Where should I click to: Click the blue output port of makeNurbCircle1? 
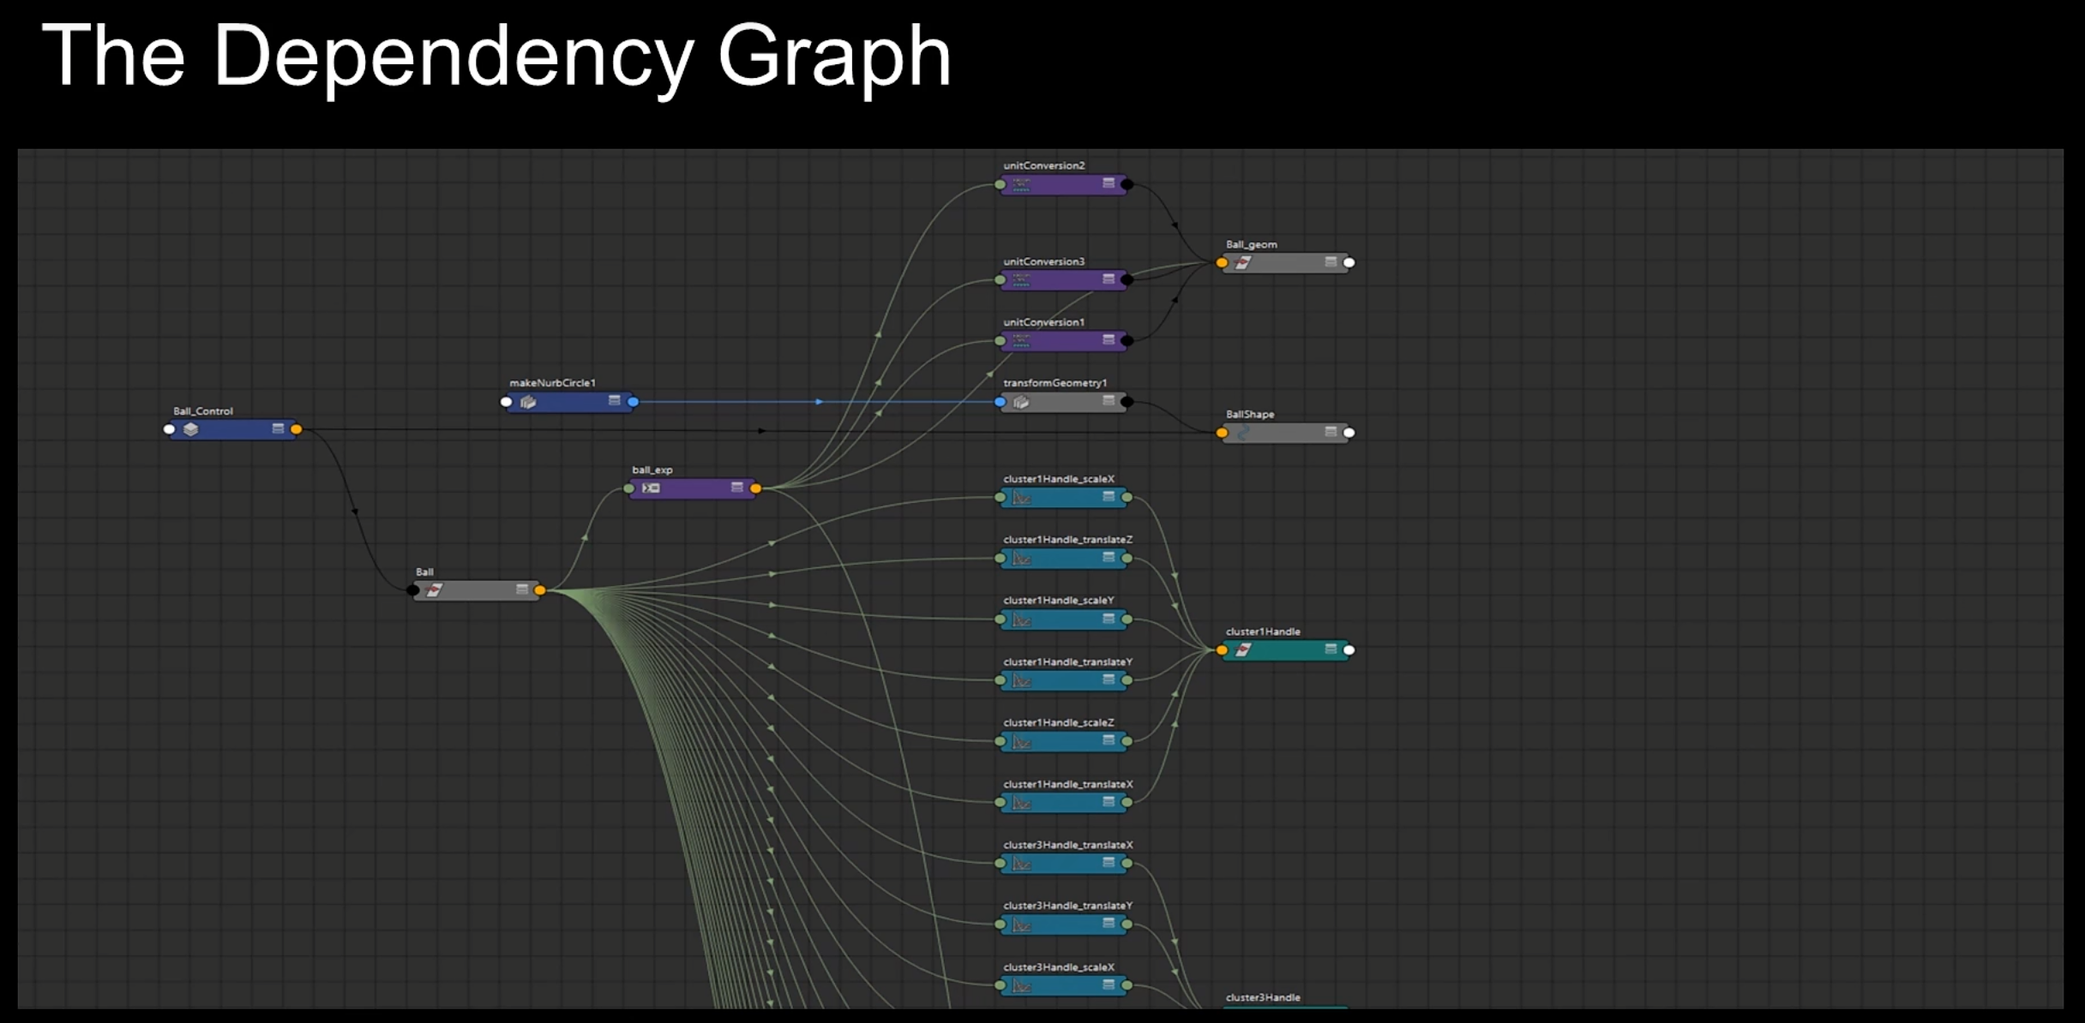click(x=634, y=402)
